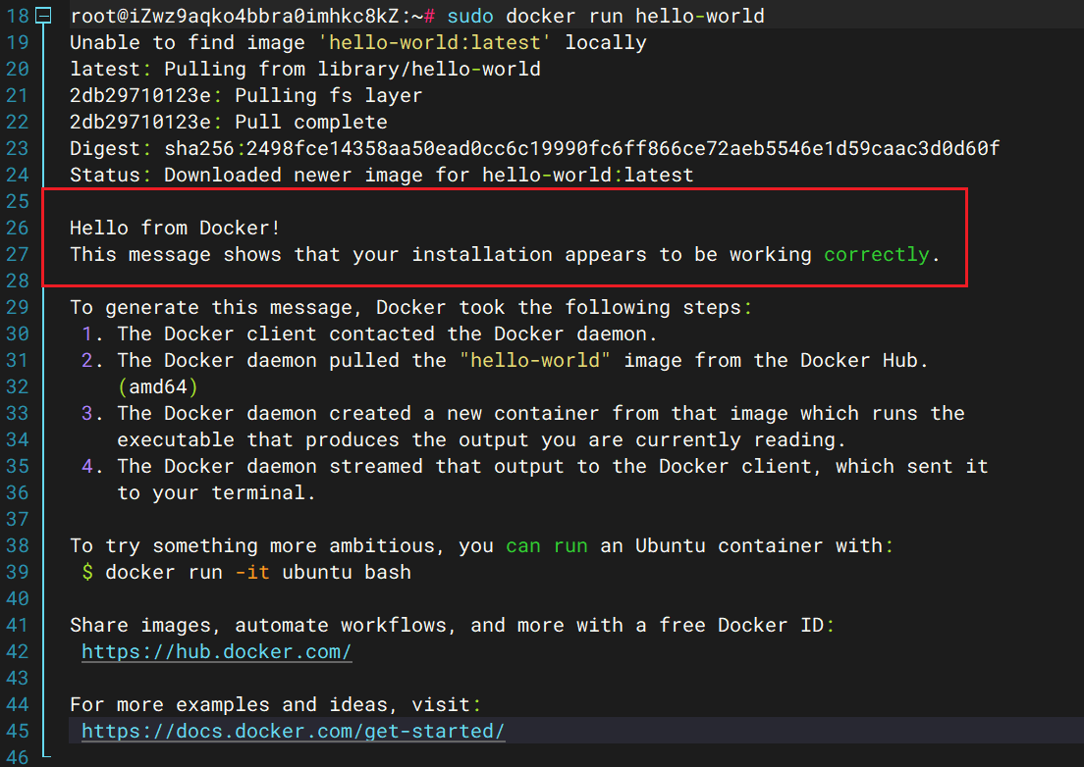
Task: Click the green dollar sign prompt on line 39
Action: click(x=87, y=572)
